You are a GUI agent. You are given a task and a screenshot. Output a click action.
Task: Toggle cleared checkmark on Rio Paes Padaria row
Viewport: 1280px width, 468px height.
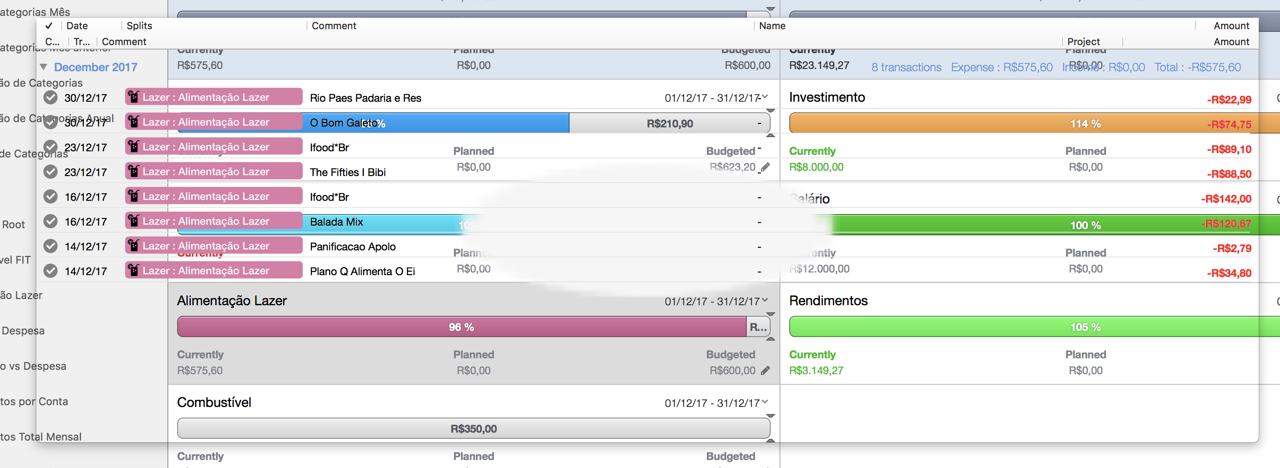click(x=50, y=97)
